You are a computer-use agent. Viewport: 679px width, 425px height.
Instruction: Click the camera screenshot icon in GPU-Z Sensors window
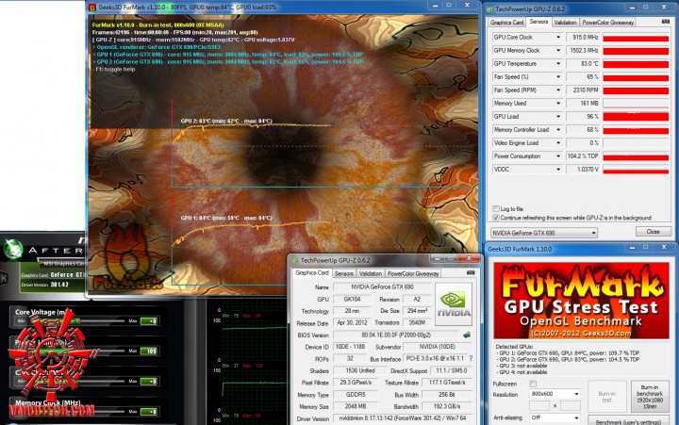point(666,22)
